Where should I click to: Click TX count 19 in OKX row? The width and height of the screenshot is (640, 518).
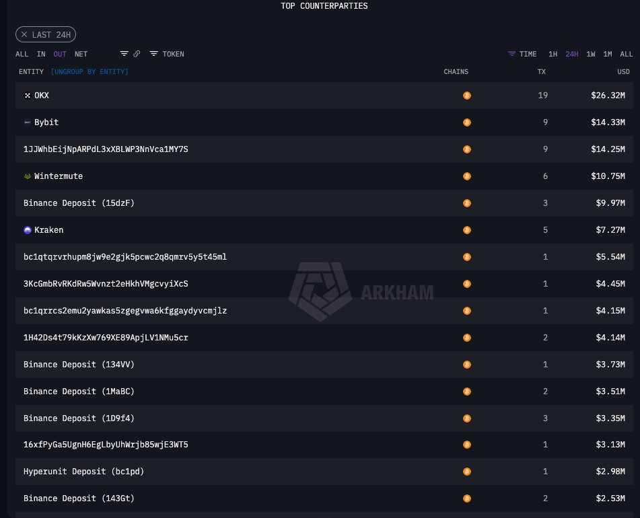click(543, 96)
